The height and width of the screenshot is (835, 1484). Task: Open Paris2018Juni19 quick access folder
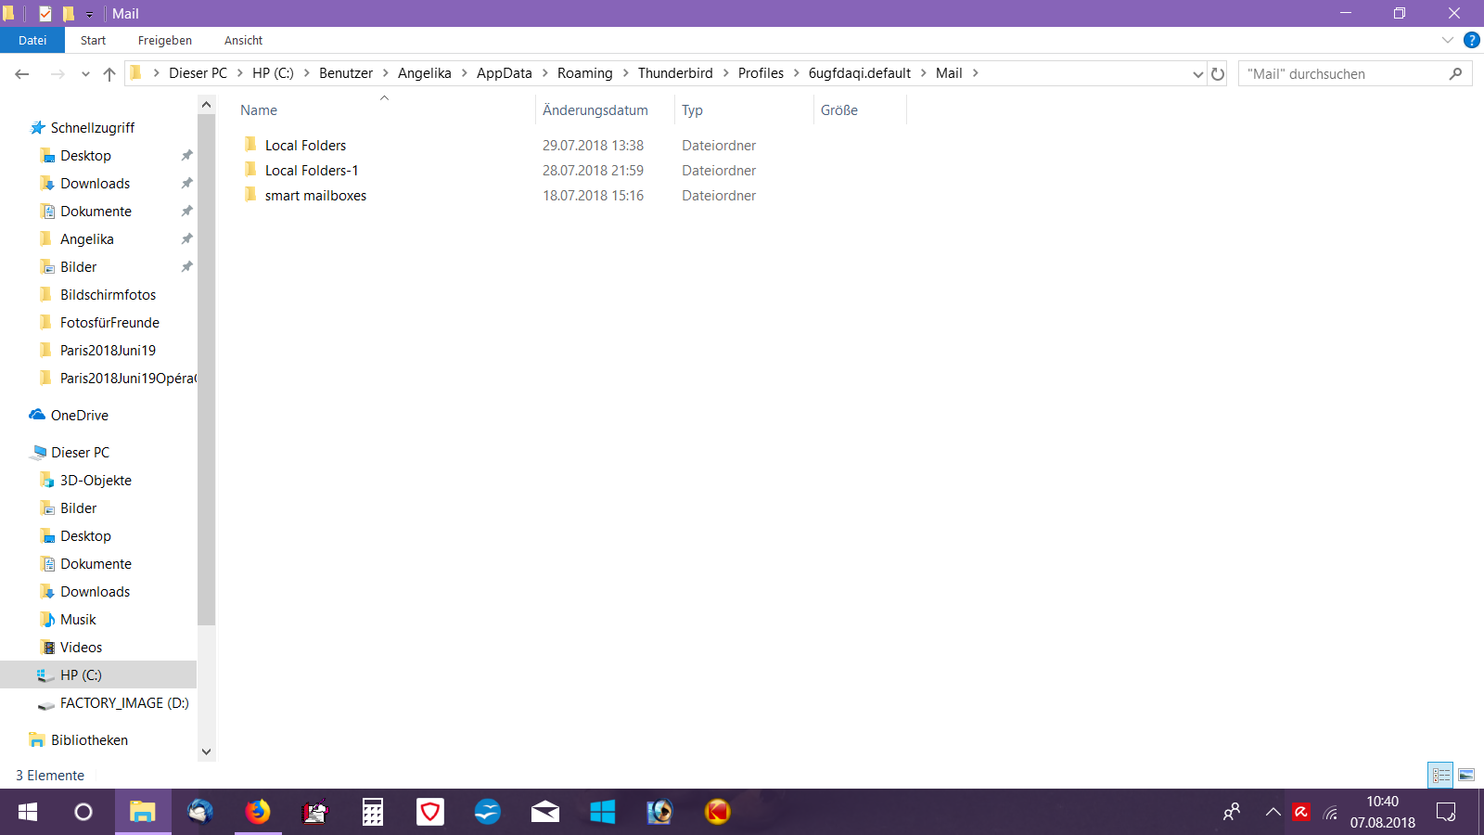pos(108,351)
